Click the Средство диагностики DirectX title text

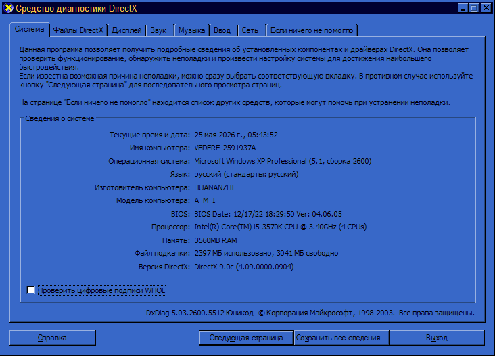click(x=76, y=9)
